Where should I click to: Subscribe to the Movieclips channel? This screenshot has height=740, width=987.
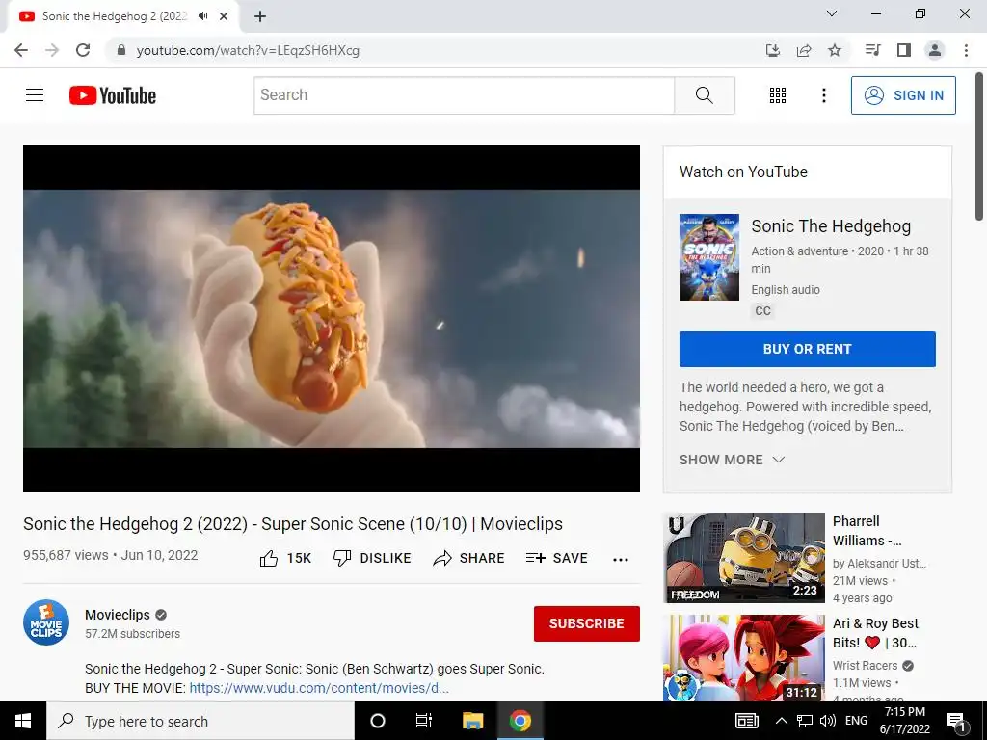coord(587,623)
